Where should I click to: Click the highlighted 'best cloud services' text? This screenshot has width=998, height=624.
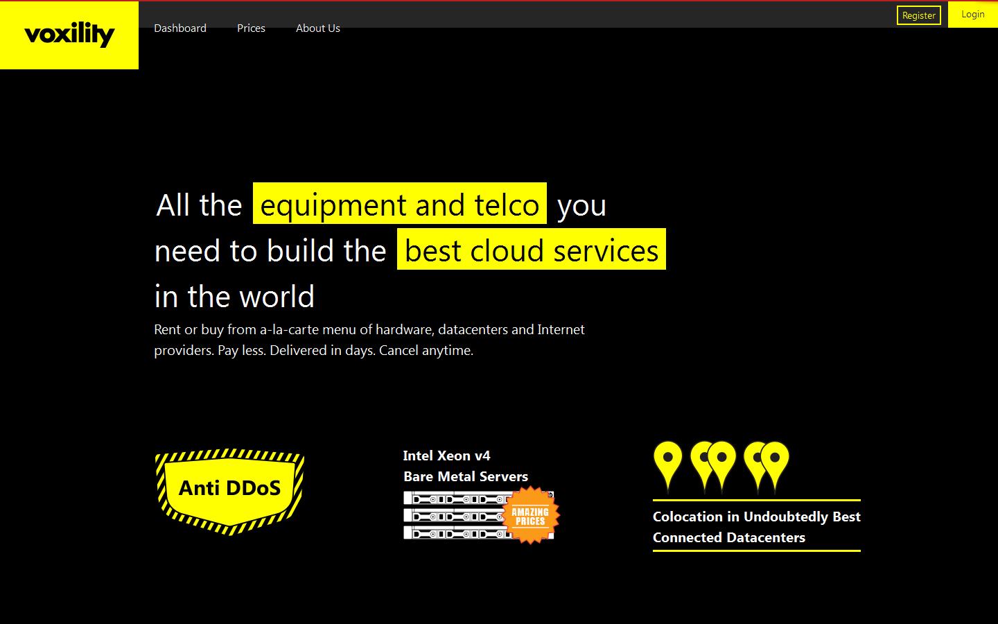coord(530,250)
